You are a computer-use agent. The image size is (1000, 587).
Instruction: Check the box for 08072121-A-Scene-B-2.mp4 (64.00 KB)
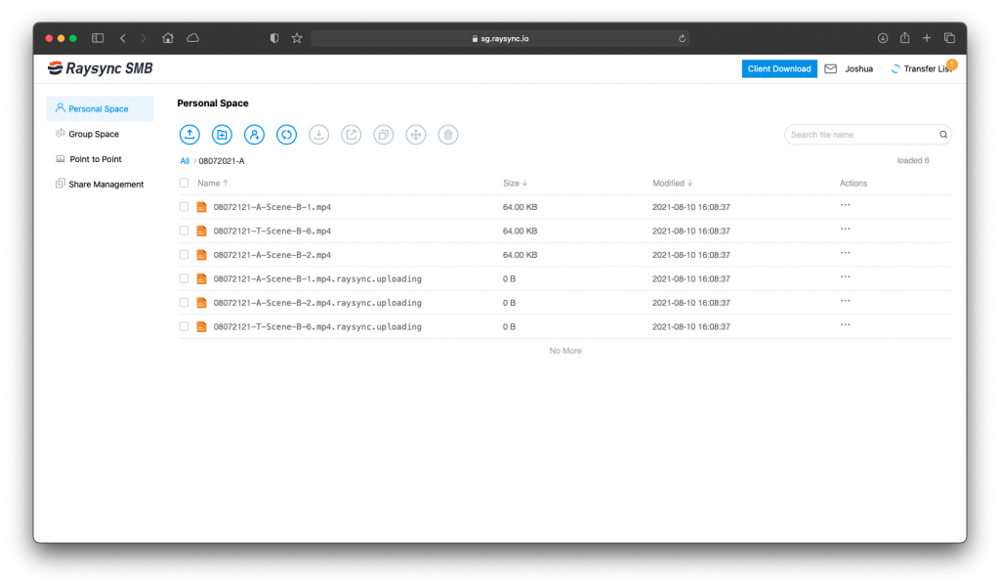tap(184, 255)
